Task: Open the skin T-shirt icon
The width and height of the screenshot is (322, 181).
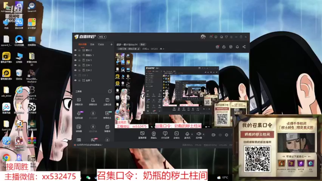Action: [x=226, y=37]
